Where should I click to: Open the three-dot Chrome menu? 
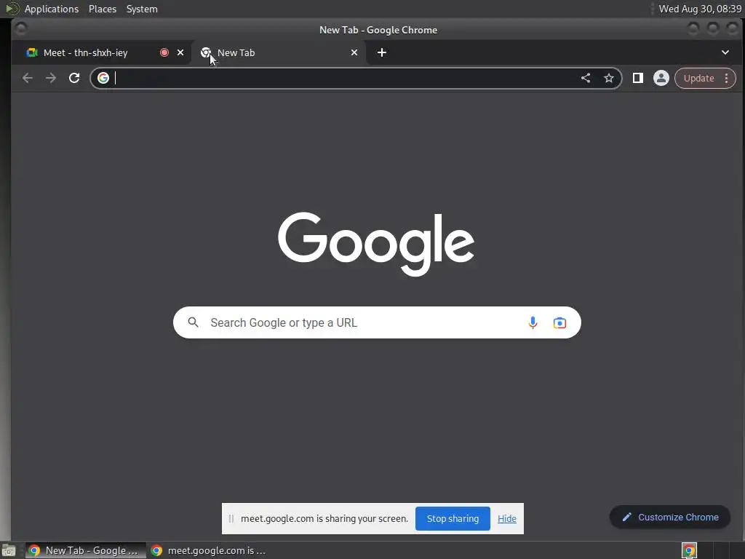(x=727, y=78)
